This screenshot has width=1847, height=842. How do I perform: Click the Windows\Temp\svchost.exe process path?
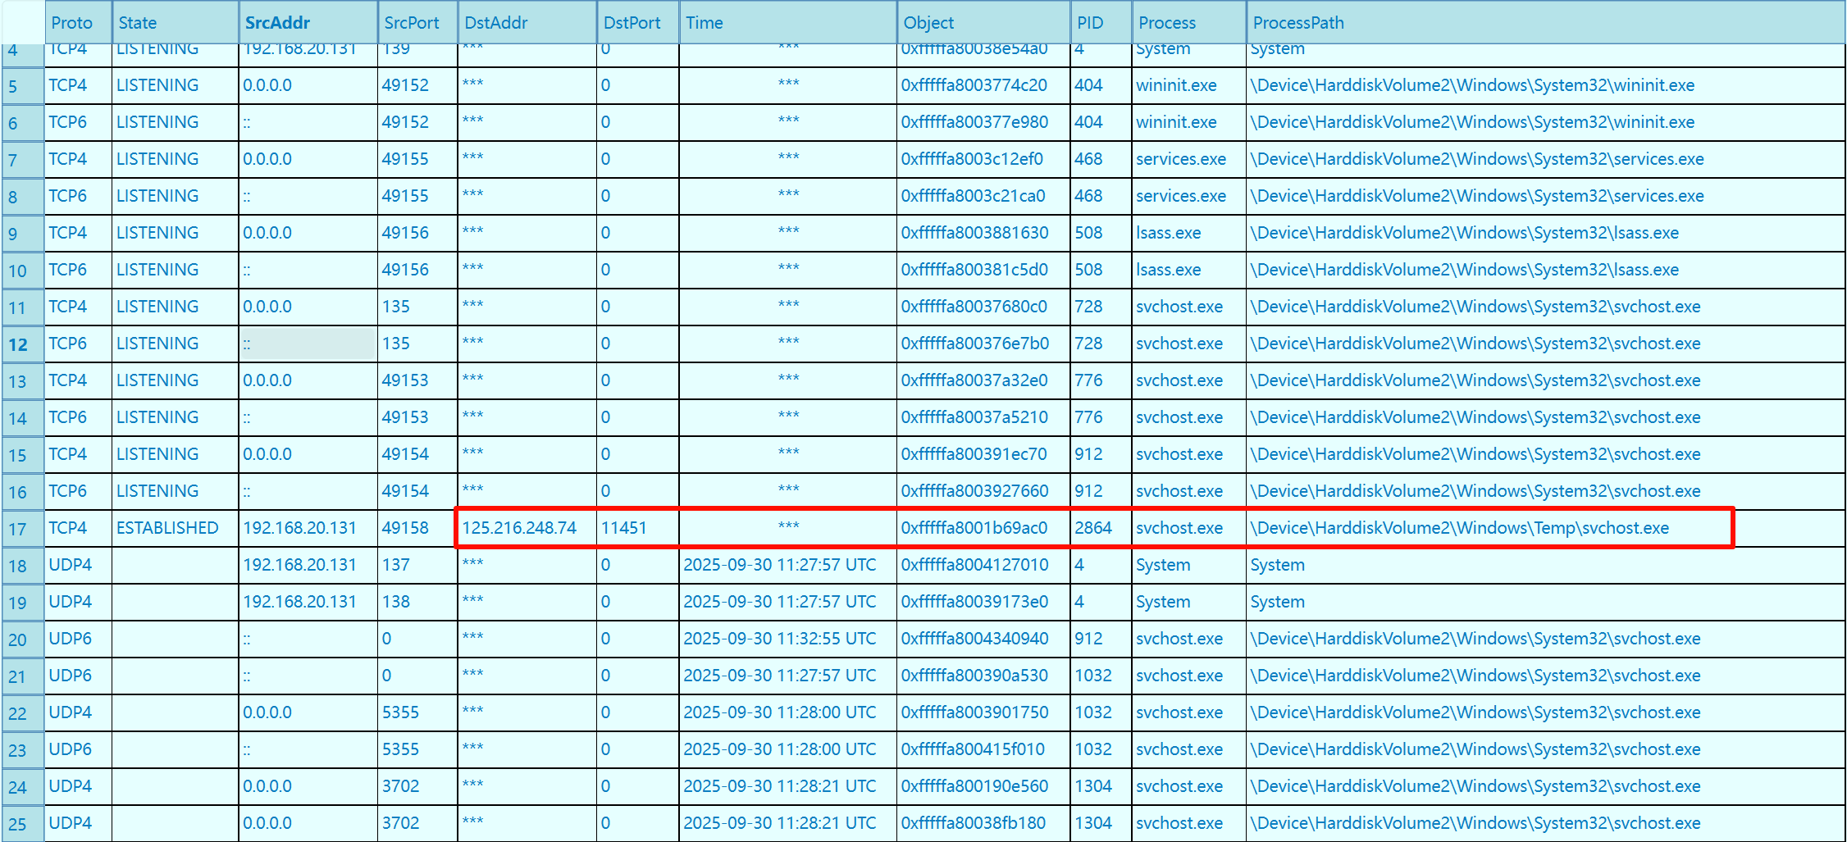1459,528
